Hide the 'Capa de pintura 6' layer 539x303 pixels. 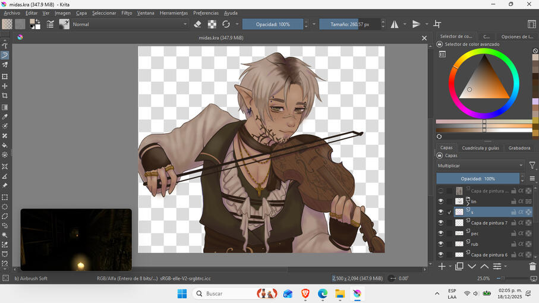[441, 254]
